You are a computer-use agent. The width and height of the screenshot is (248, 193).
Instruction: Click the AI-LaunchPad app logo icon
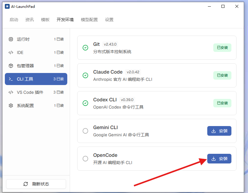pyautogui.click(x=7, y=6)
